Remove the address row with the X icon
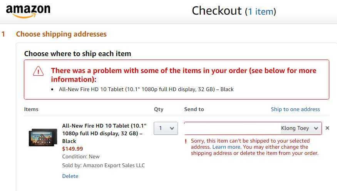337x191 pixels. (x=327, y=128)
